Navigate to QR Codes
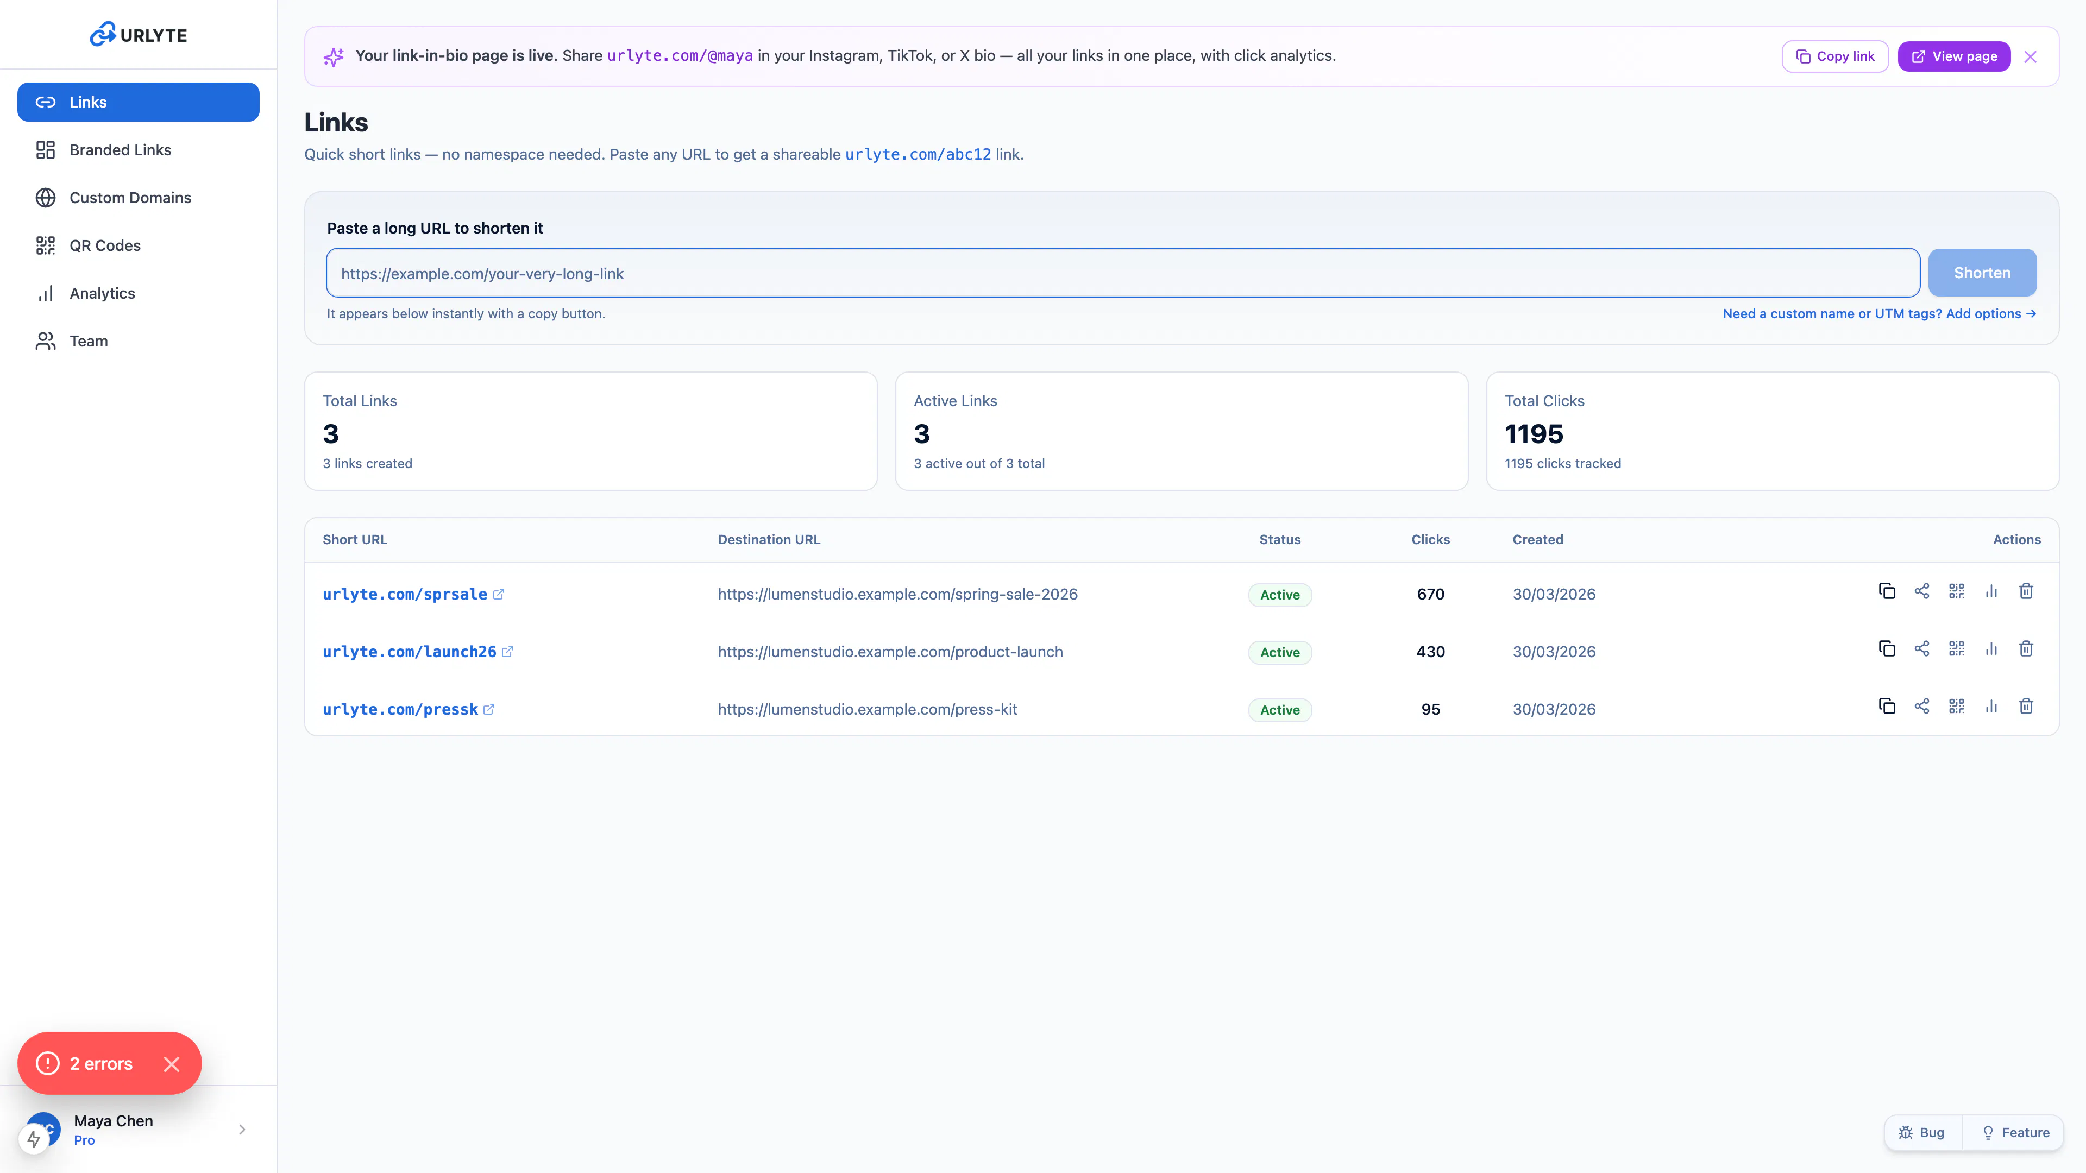This screenshot has width=2086, height=1173. (139, 245)
